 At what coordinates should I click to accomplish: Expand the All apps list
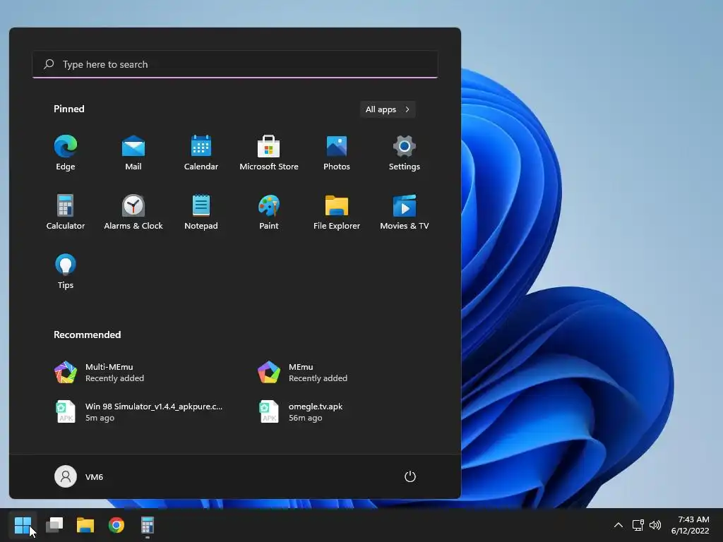pyautogui.click(x=388, y=109)
